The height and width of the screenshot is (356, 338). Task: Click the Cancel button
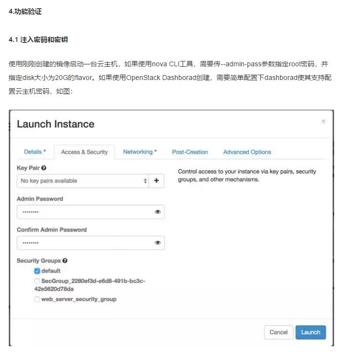coord(279,332)
